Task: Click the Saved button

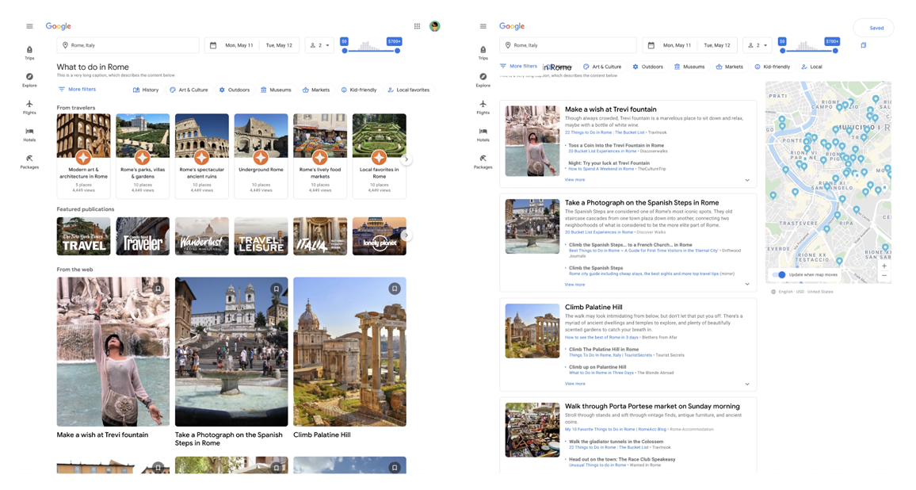Action: click(873, 28)
